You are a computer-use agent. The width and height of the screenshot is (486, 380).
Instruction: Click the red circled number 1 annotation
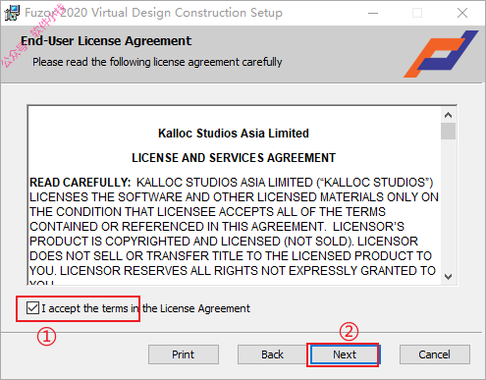pyautogui.click(x=46, y=337)
